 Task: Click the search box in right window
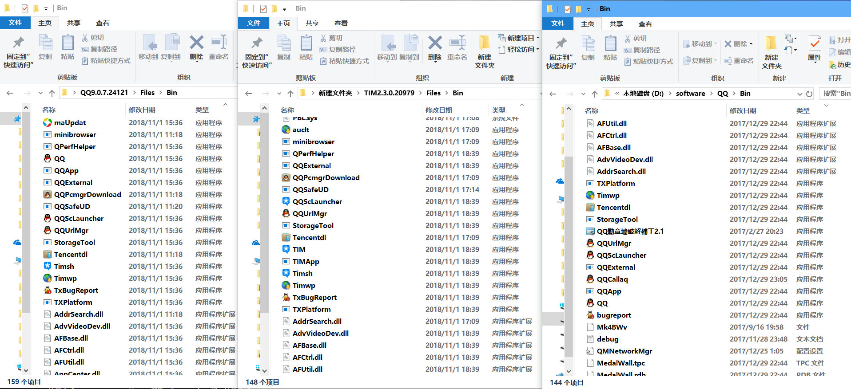point(835,94)
